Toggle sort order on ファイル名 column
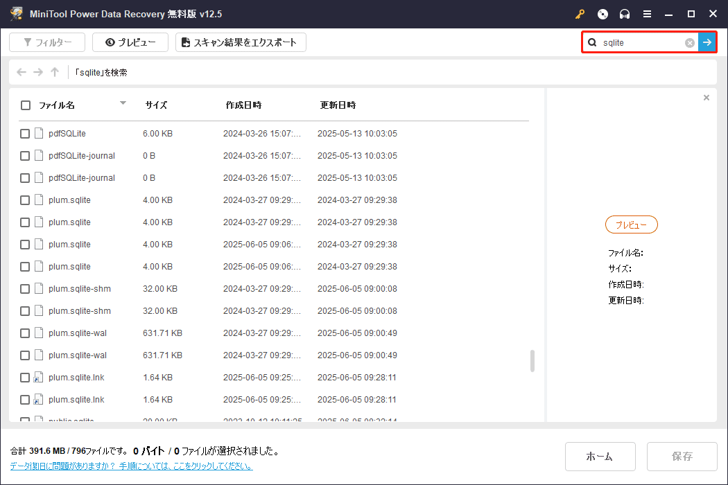Image resolution: width=728 pixels, height=485 pixels. (123, 104)
